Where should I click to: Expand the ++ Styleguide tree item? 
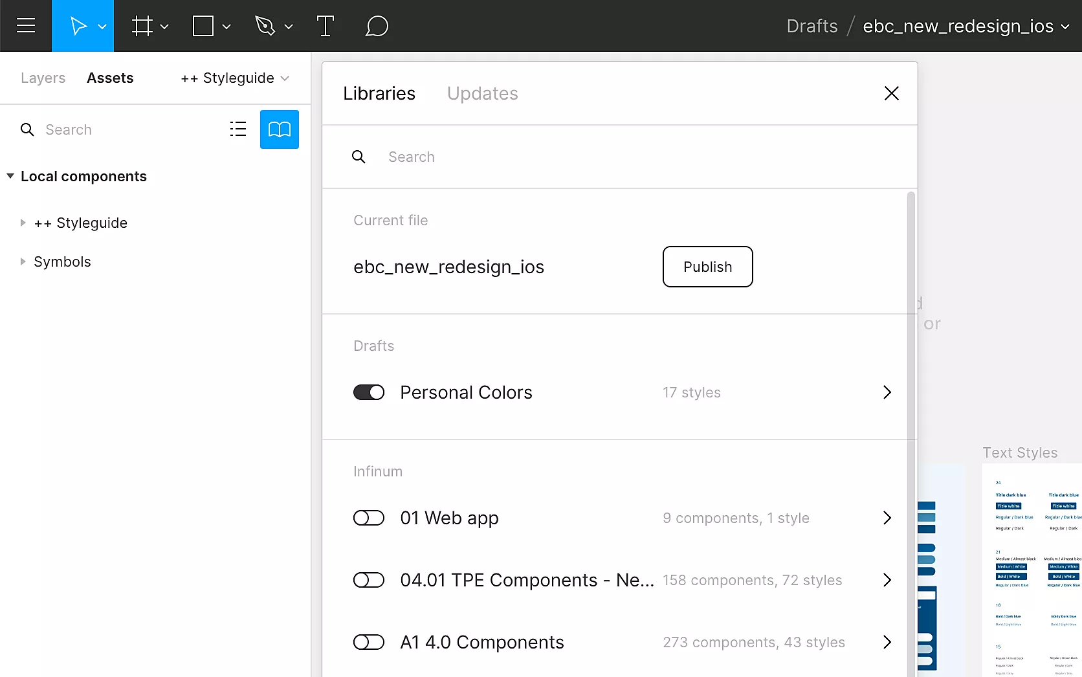(23, 223)
